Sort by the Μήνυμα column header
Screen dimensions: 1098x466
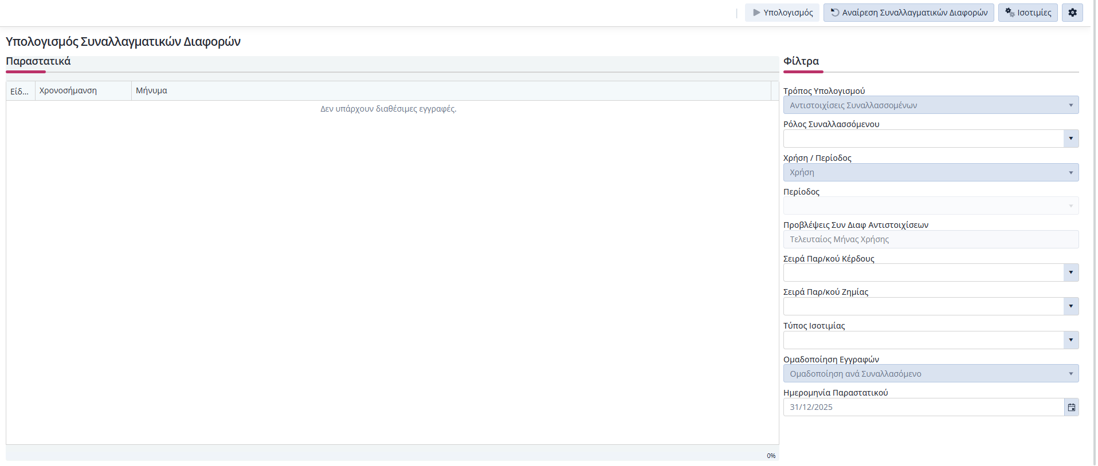click(x=151, y=91)
